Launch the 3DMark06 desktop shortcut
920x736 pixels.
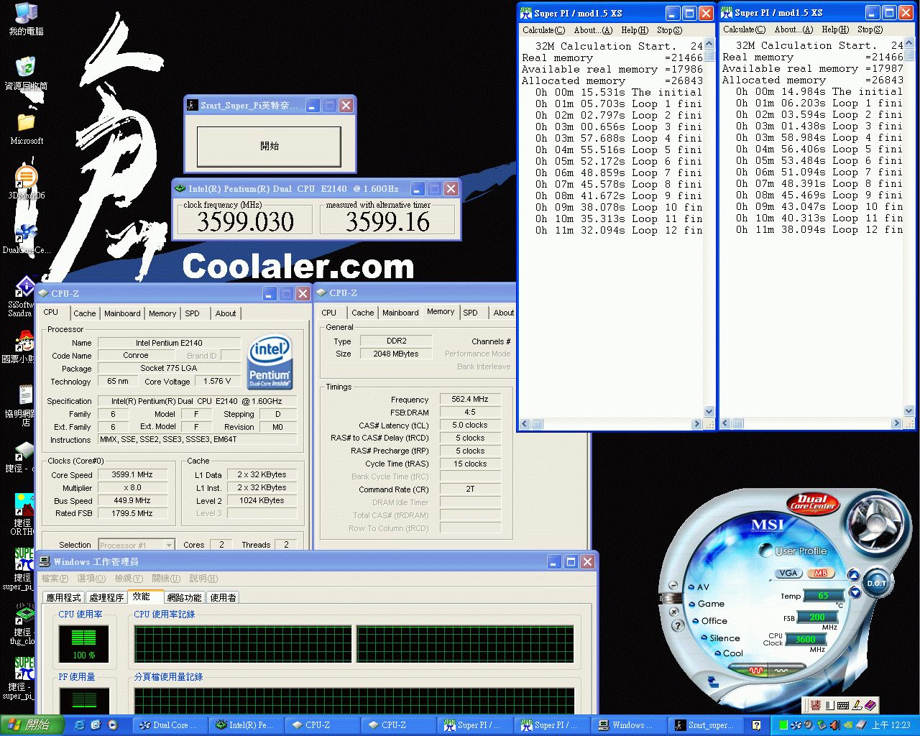pyautogui.click(x=26, y=183)
